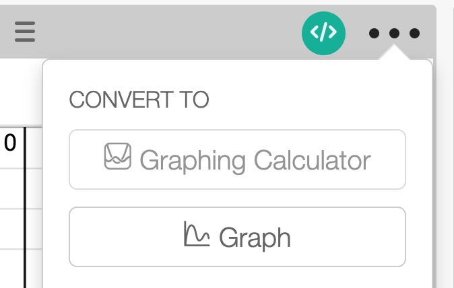Click the green embed code icon
The height and width of the screenshot is (288, 454).
point(323,32)
